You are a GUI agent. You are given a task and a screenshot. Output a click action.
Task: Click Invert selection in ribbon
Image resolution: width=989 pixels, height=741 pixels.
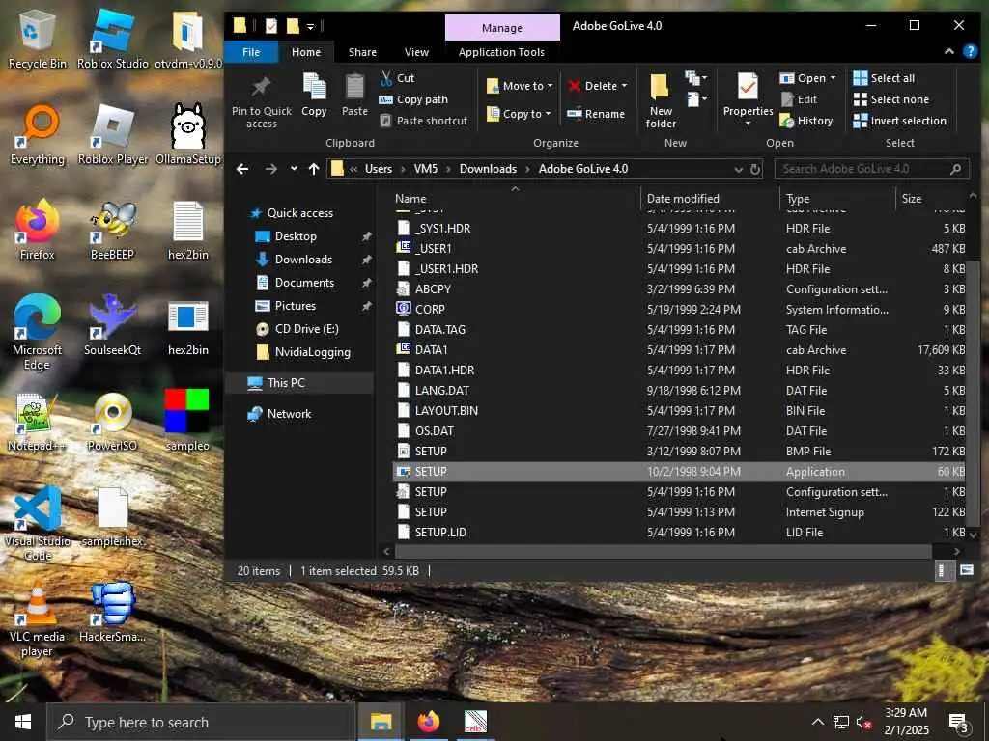[x=899, y=121]
